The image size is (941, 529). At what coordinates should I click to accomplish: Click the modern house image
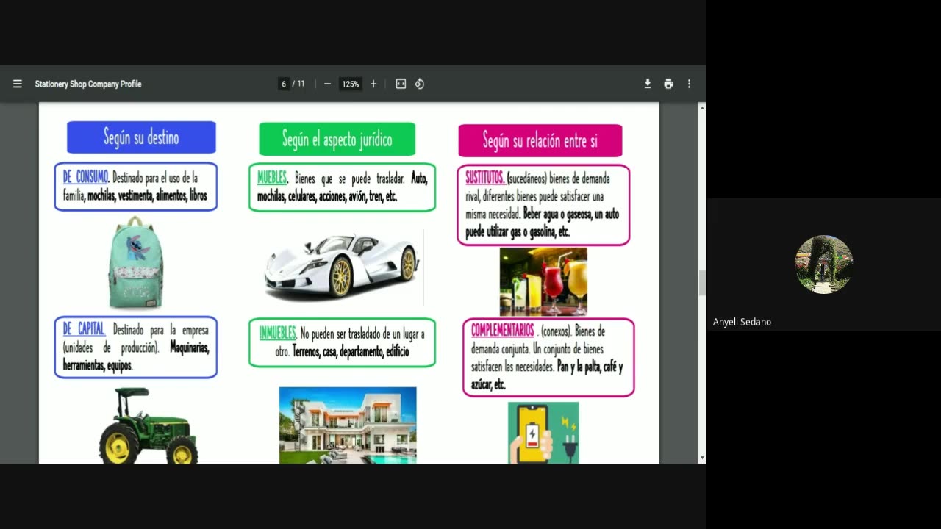[x=348, y=425]
